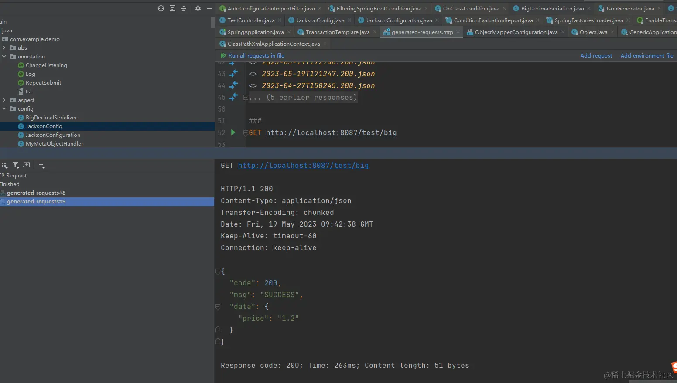
Task: Click add service plus icon
Action: 41,165
